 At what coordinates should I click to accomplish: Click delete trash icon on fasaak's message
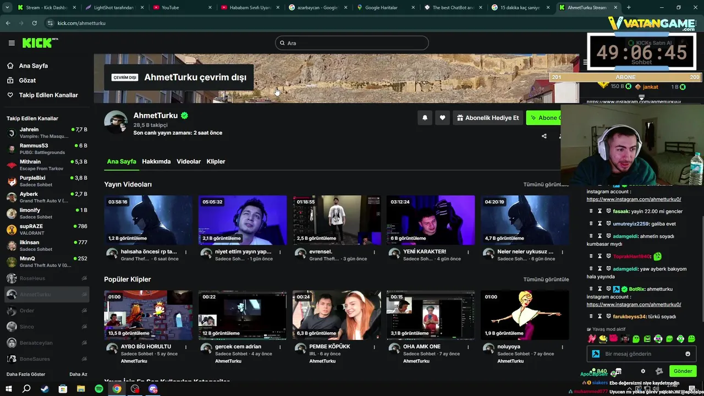click(591, 211)
